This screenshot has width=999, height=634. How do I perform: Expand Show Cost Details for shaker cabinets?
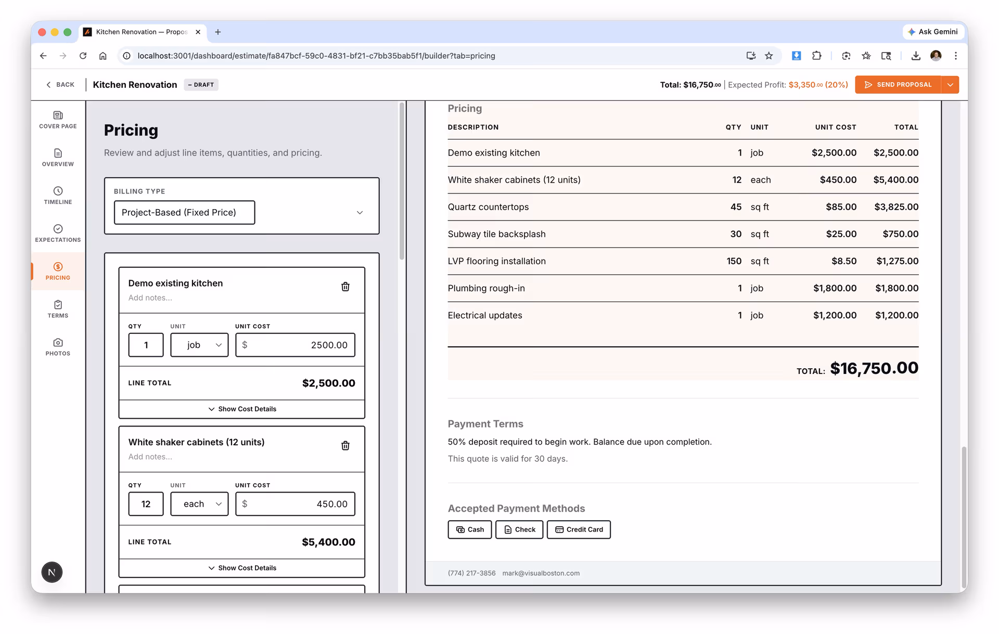tap(242, 568)
